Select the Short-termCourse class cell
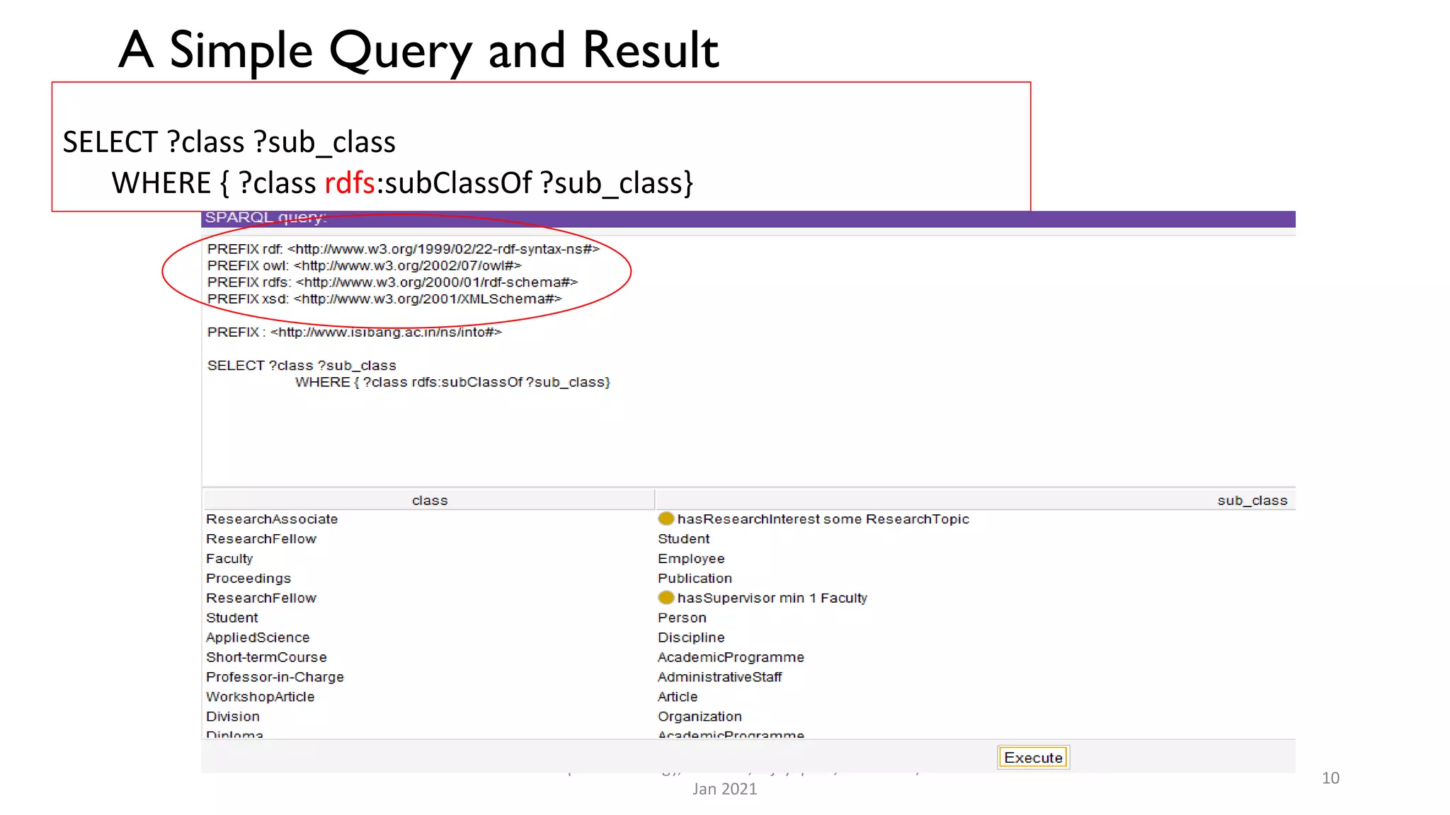 (x=266, y=658)
